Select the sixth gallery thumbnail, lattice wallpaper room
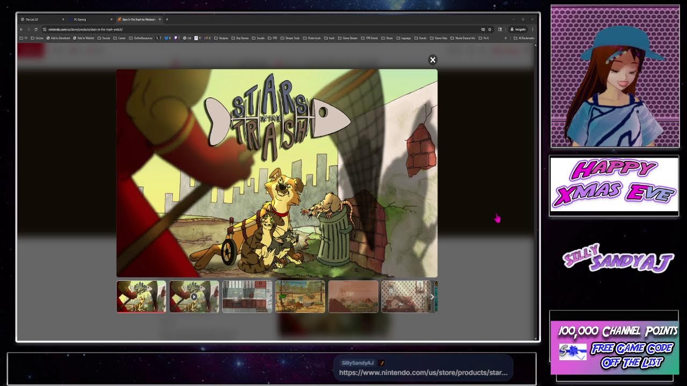The height and width of the screenshot is (386, 687). [406, 296]
